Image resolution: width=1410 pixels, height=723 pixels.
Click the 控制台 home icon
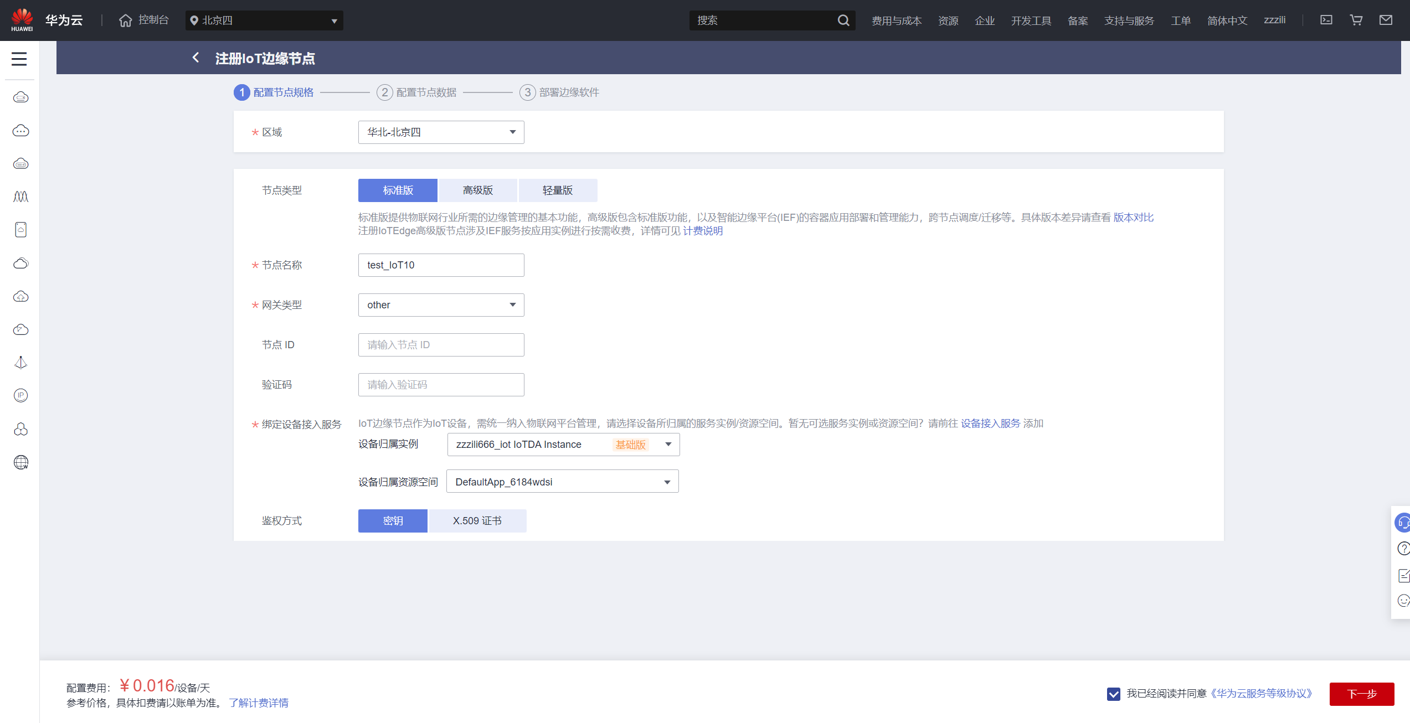pos(126,20)
